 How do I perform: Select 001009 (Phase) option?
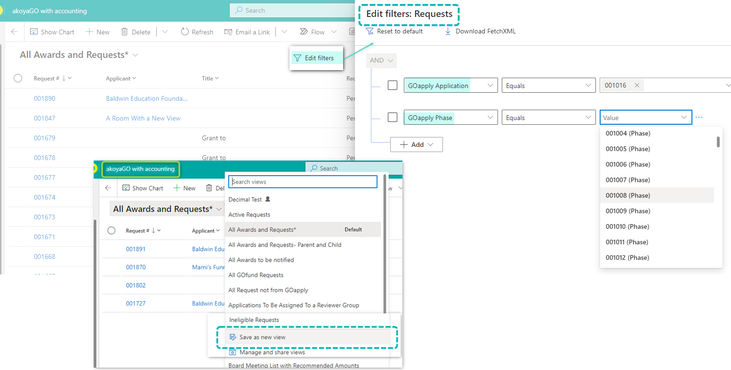(657, 211)
